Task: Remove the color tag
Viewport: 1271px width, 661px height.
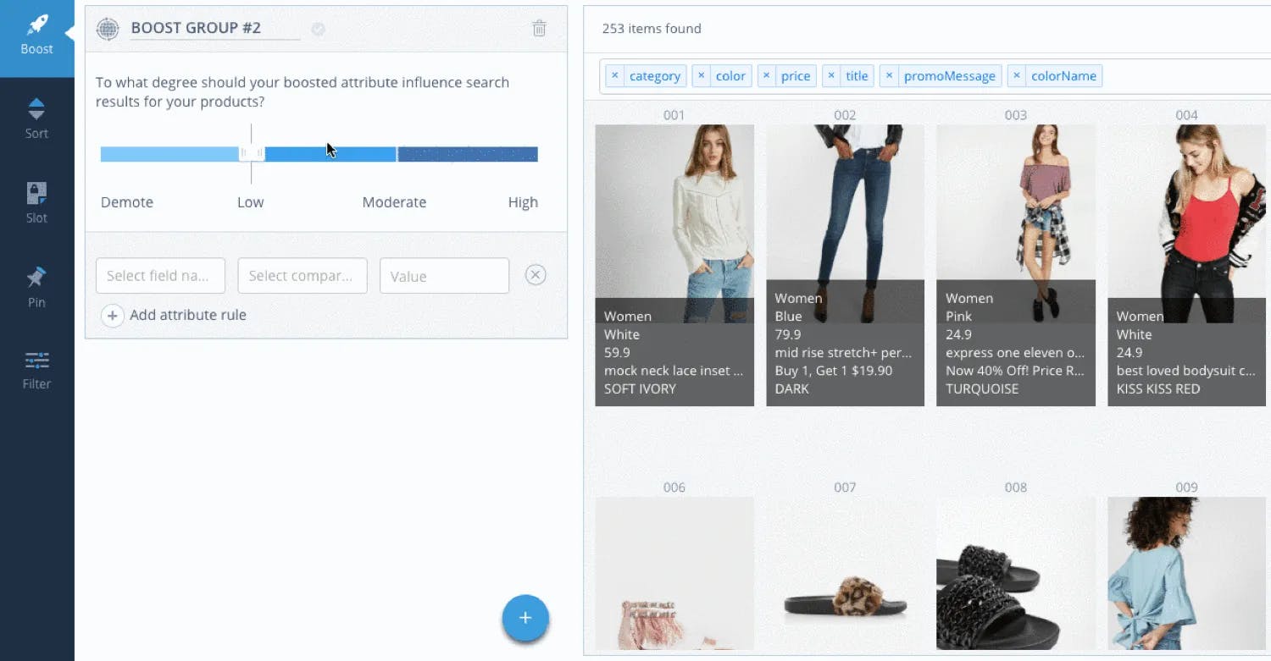Action: point(701,76)
